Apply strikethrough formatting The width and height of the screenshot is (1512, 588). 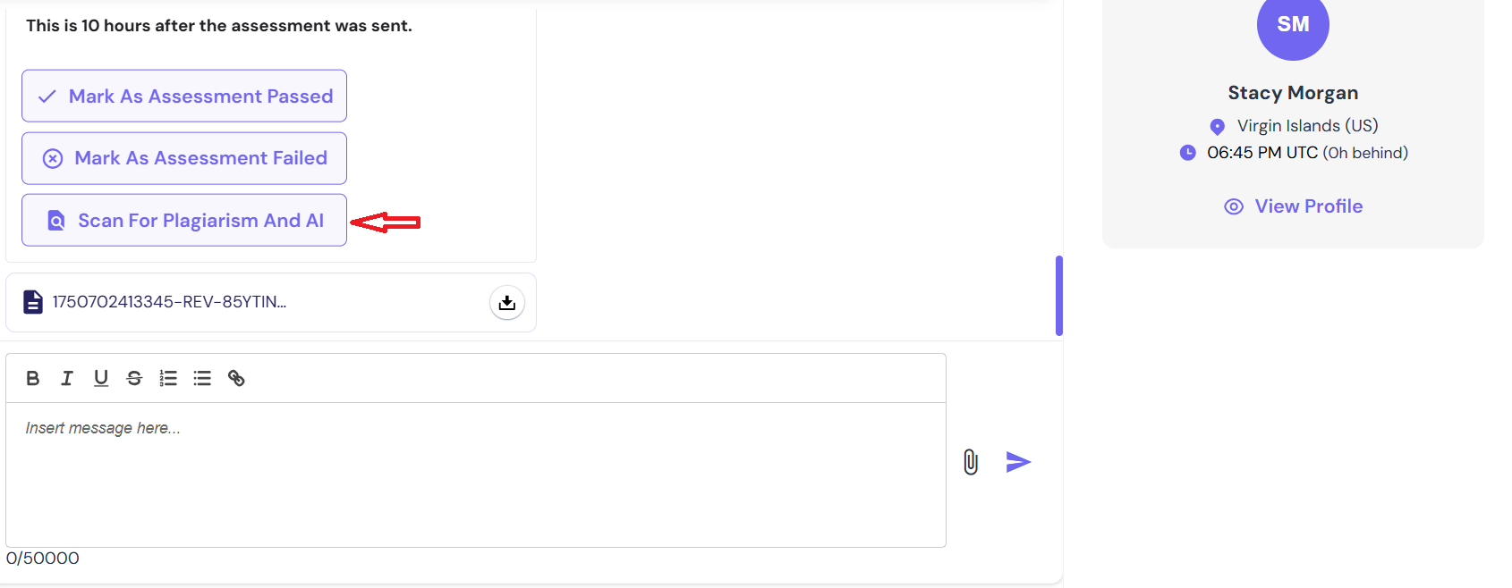[x=134, y=378]
